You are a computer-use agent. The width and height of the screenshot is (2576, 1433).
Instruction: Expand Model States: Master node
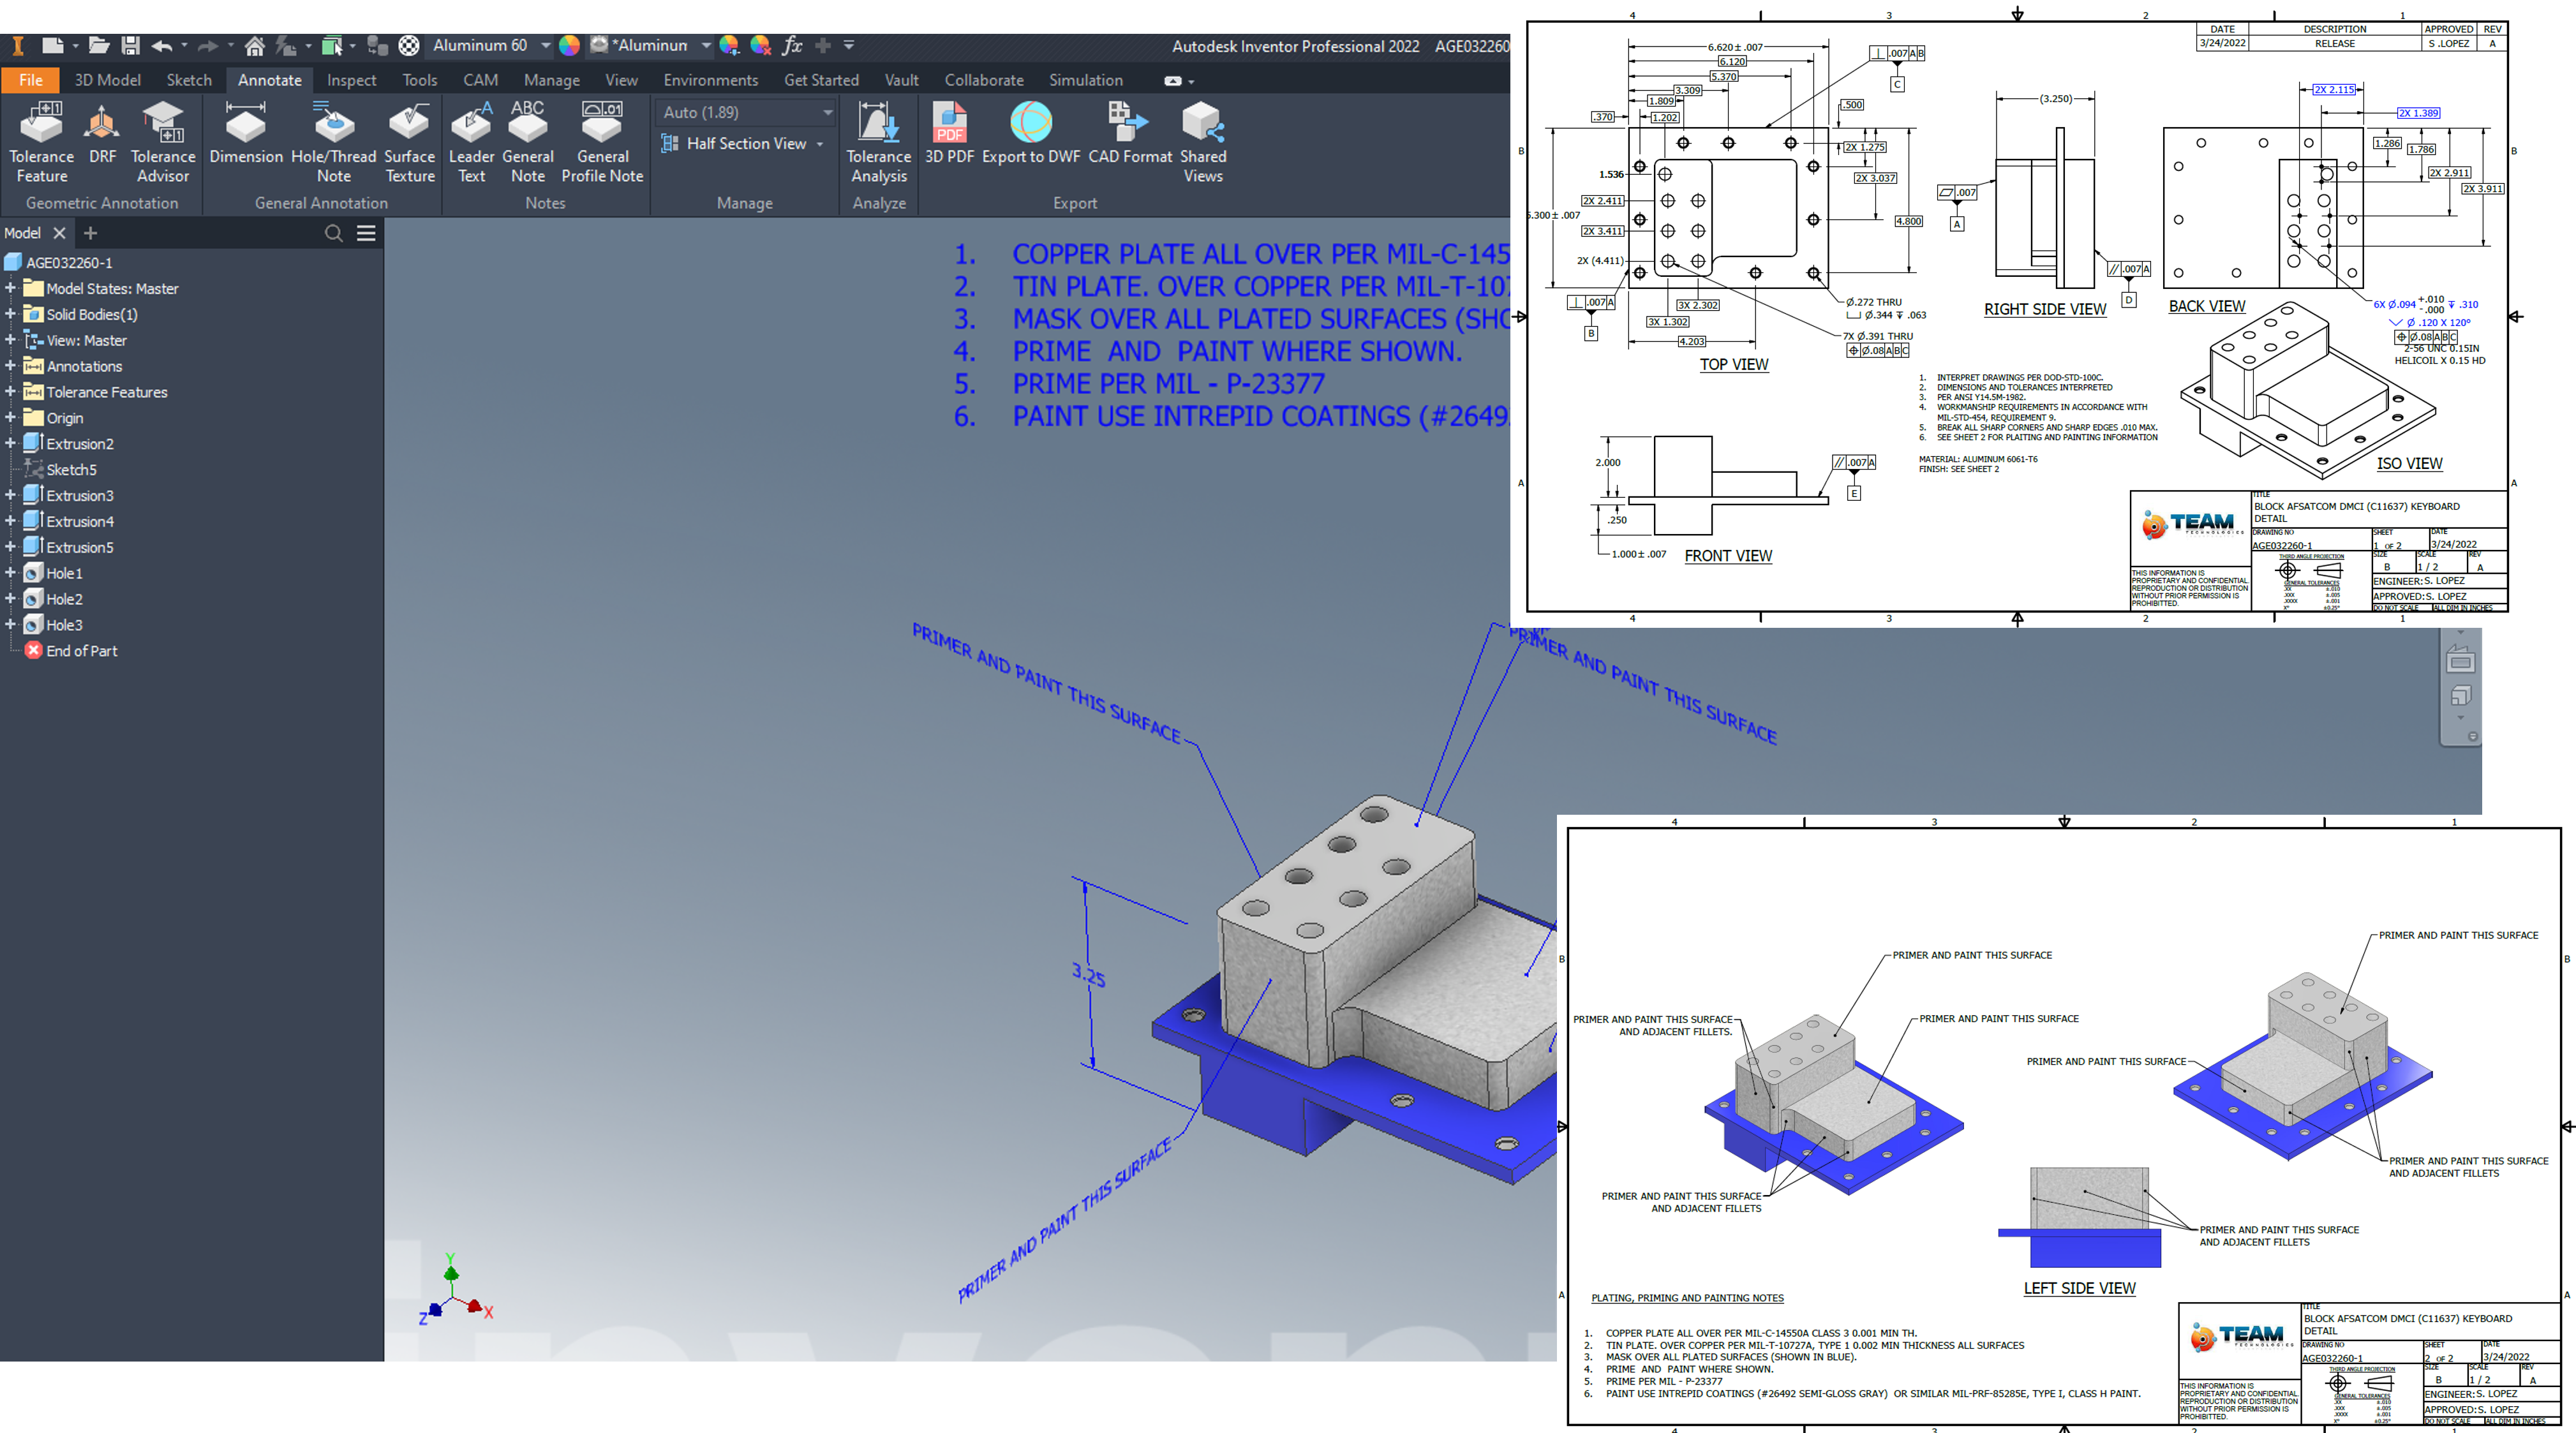click(10, 288)
